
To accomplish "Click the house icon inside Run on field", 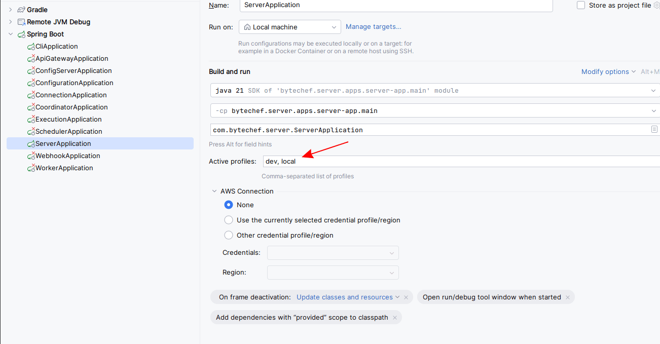I will (247, 27).
